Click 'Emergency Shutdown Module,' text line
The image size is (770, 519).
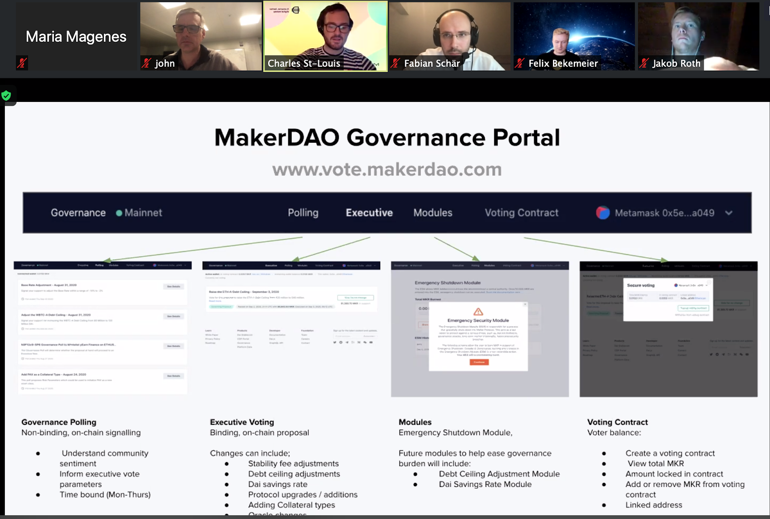click(x=455, y=432)
